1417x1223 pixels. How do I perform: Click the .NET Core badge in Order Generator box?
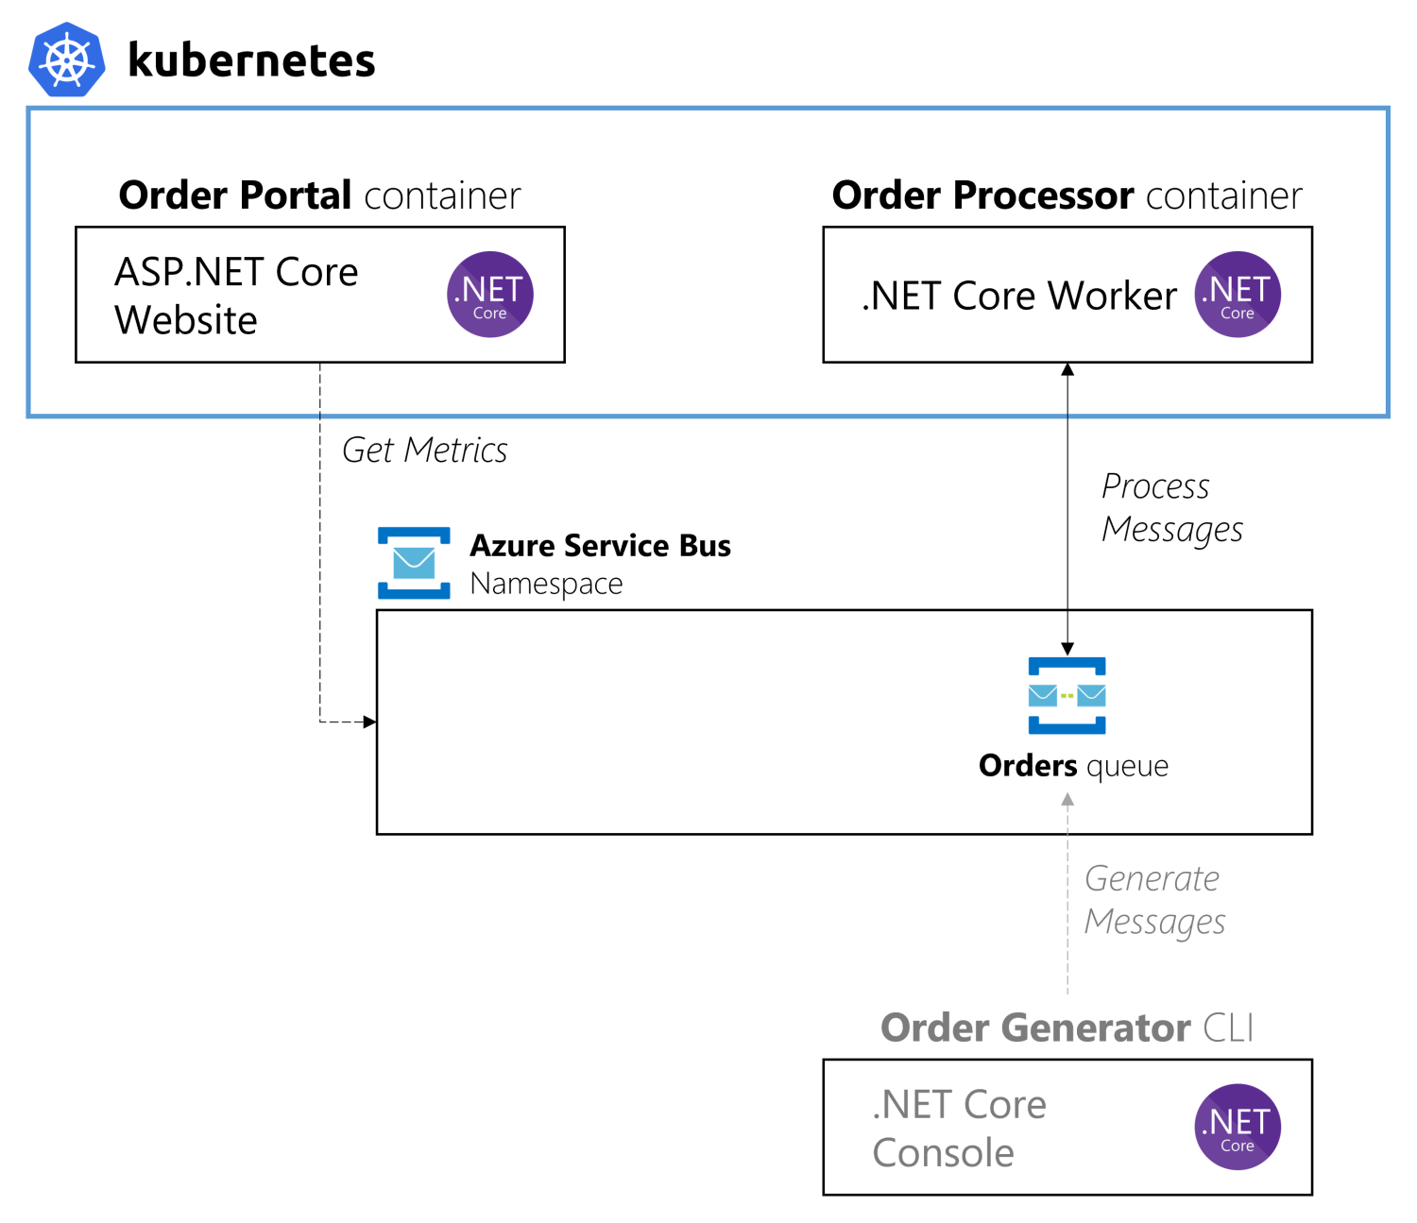pyautogui.click(x=1238, y=1127)
